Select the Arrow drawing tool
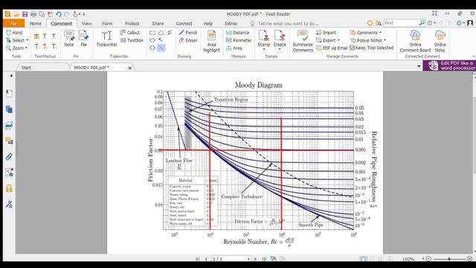476x268 pixels. click(161, 40)
